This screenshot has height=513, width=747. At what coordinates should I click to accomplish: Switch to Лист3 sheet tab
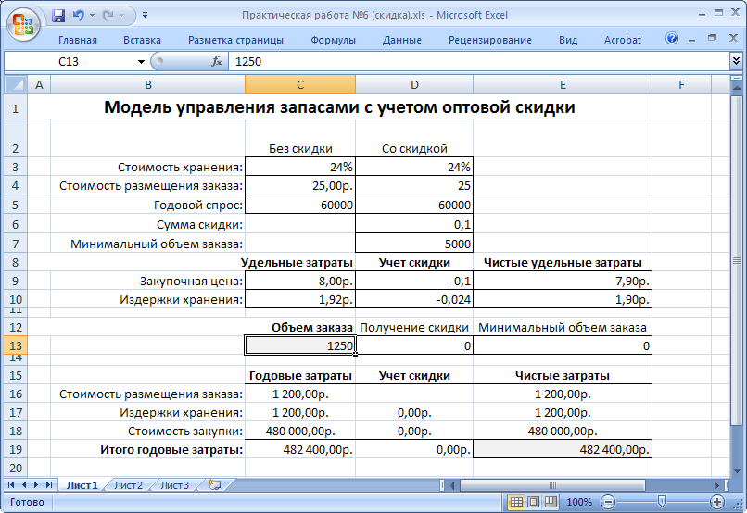coord(175,485)
